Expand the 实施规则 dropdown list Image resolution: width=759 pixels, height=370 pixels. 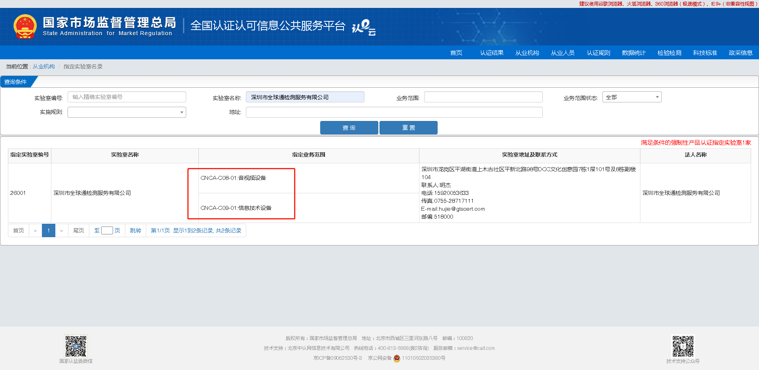tap(126, 112)
